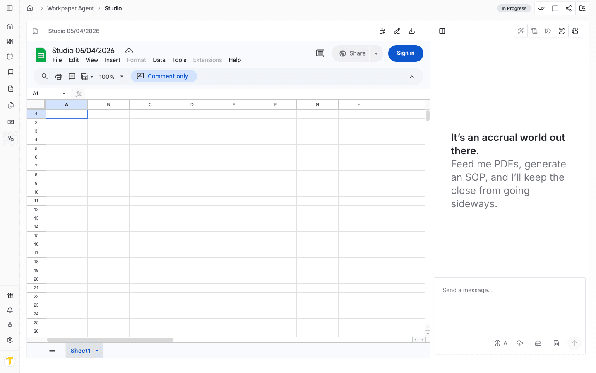Open the View menu
The height and width of the screenshot is (373, 596).
click(92, 60)
